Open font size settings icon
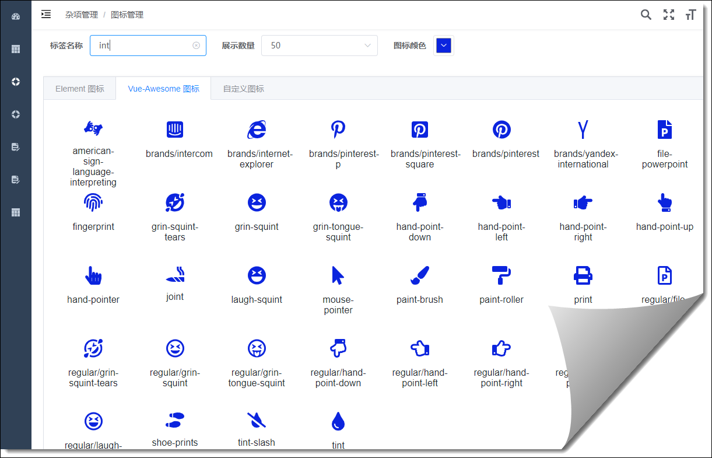 (691, 15)
